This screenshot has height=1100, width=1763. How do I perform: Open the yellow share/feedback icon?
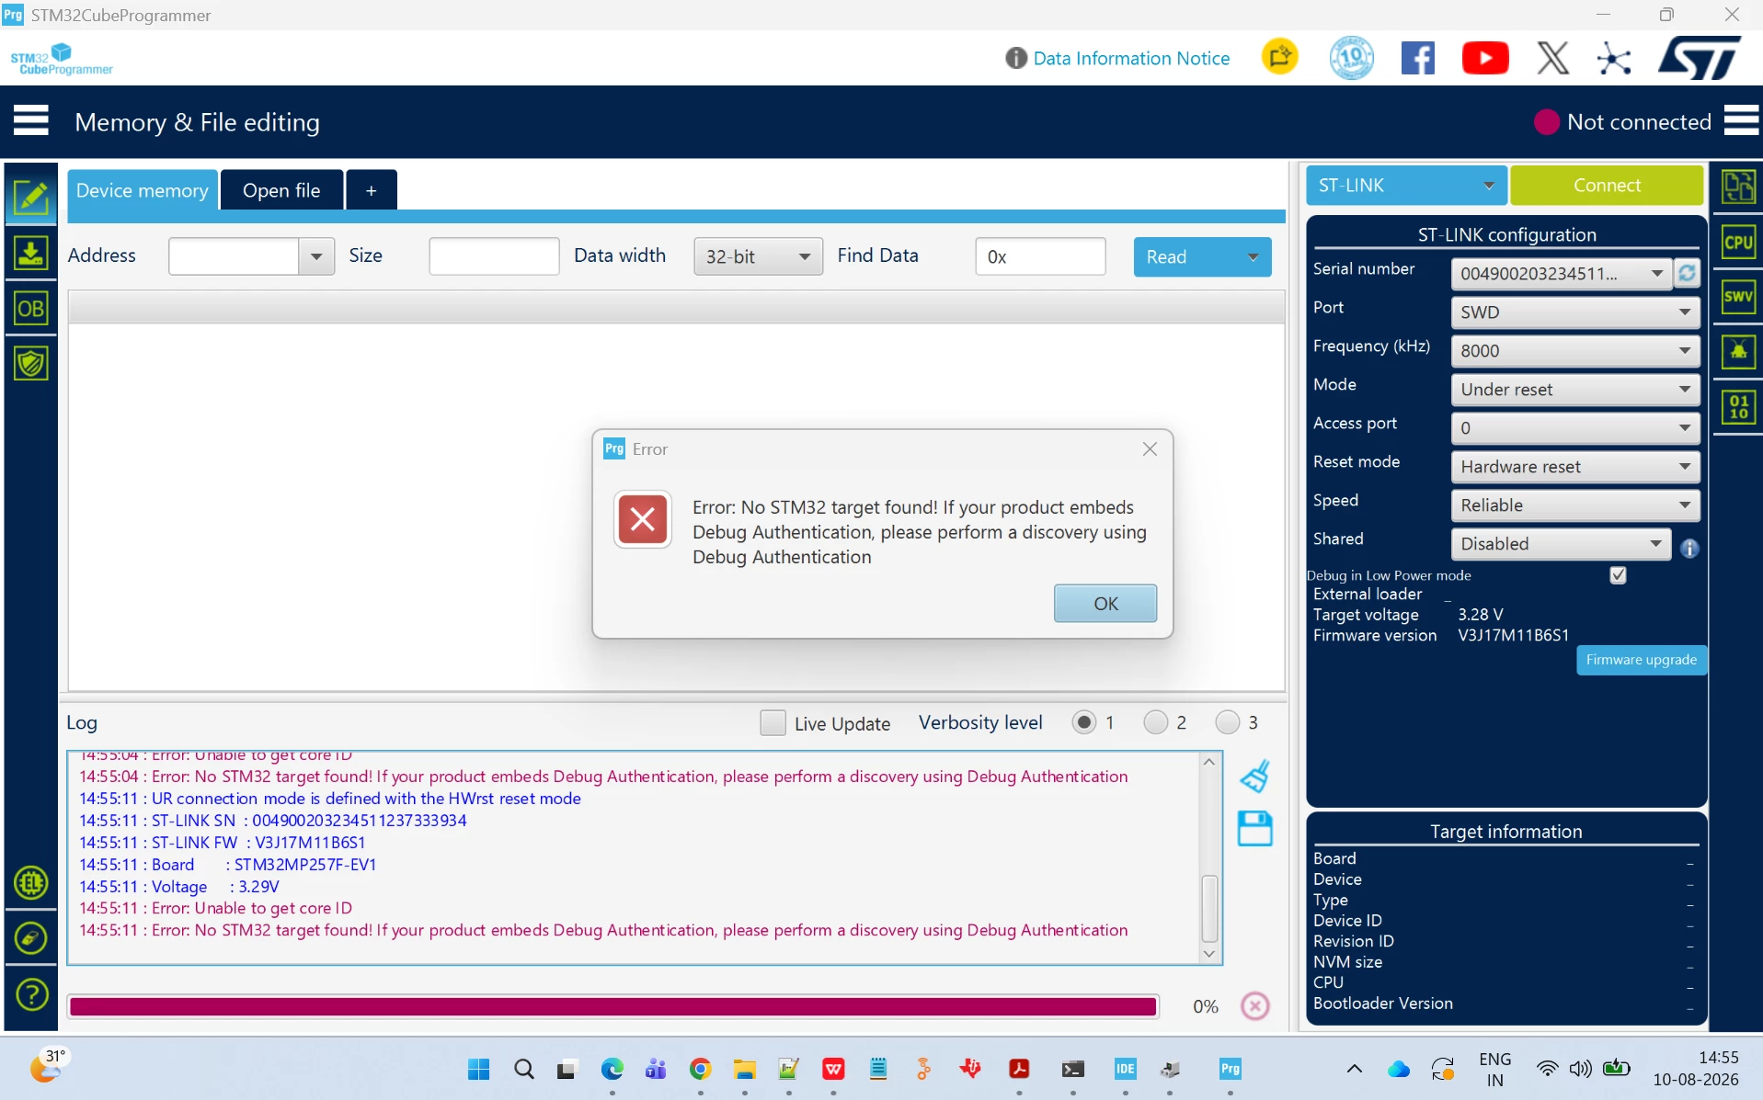[x=1279, y=57]
